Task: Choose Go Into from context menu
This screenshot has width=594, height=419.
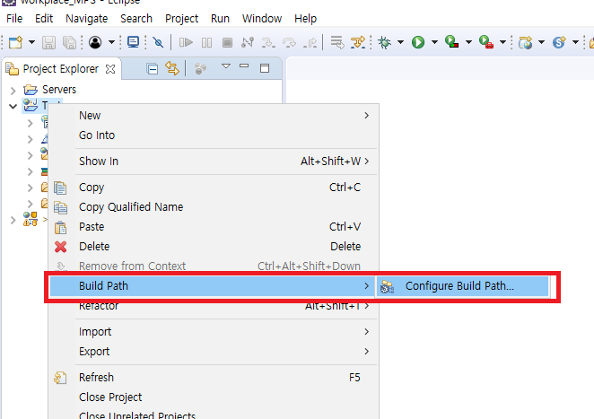Action: [x=214, y=135]
